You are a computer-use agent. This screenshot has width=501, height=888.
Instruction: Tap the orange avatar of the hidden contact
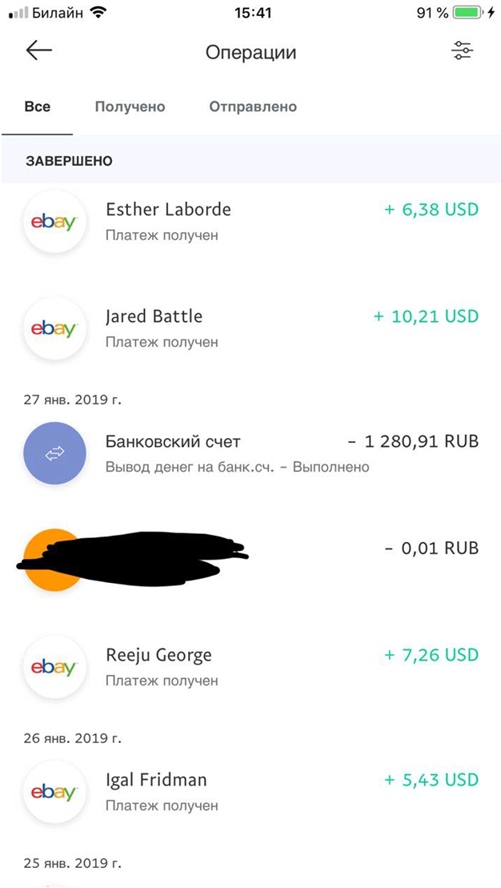click(54, 561)
